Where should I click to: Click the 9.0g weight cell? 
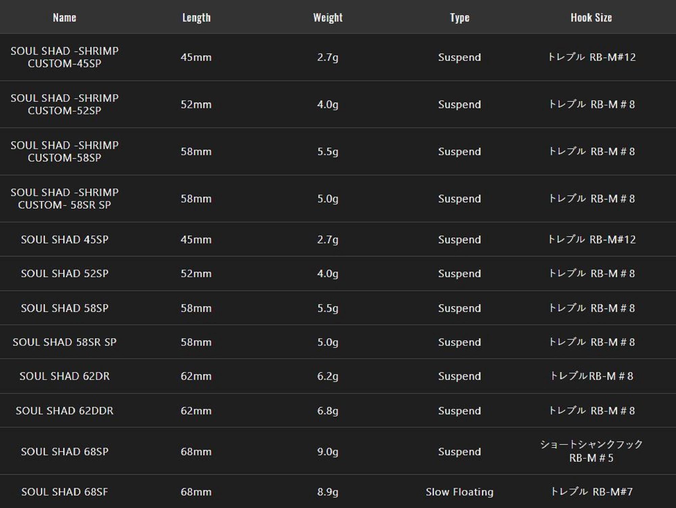point(328,452)
